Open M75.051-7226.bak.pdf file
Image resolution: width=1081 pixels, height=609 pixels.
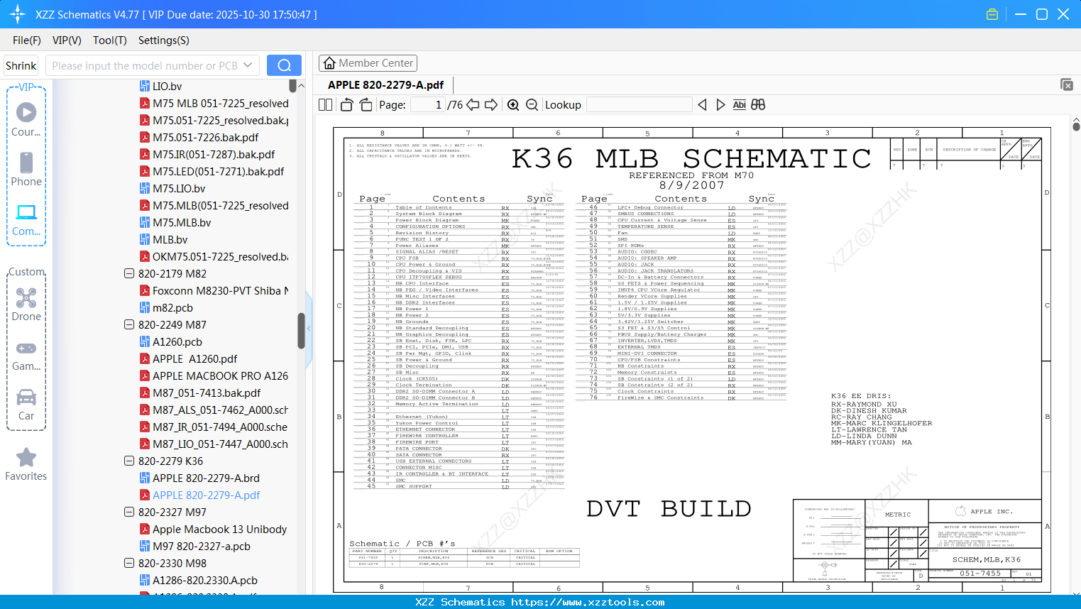click(205, 137)
